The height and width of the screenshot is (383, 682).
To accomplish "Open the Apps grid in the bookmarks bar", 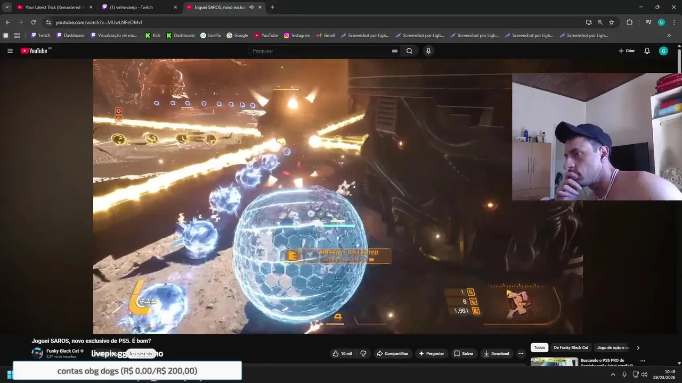I will coord(17,36).
